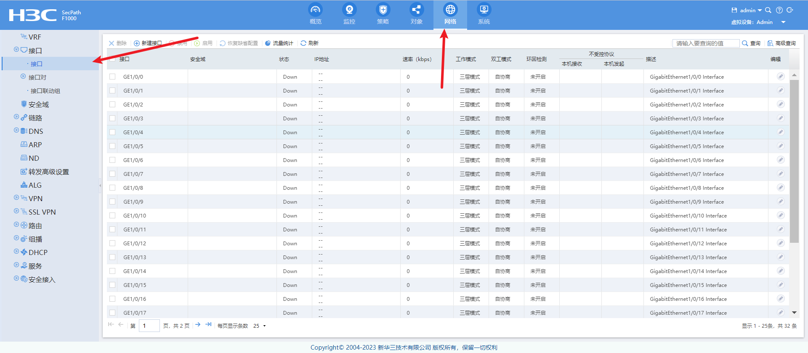Click the 新建接口 create interface button
Screen dimensions: 808x353
coord(148,43)
